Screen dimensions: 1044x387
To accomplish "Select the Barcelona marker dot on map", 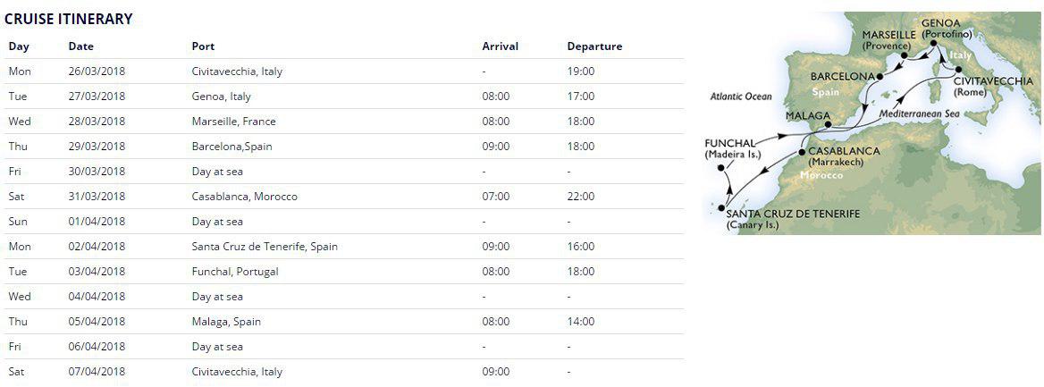I will pos(880,77).
